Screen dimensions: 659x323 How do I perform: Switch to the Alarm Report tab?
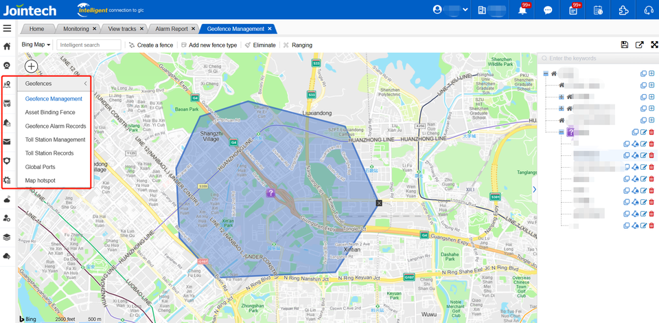coord(172,29)
